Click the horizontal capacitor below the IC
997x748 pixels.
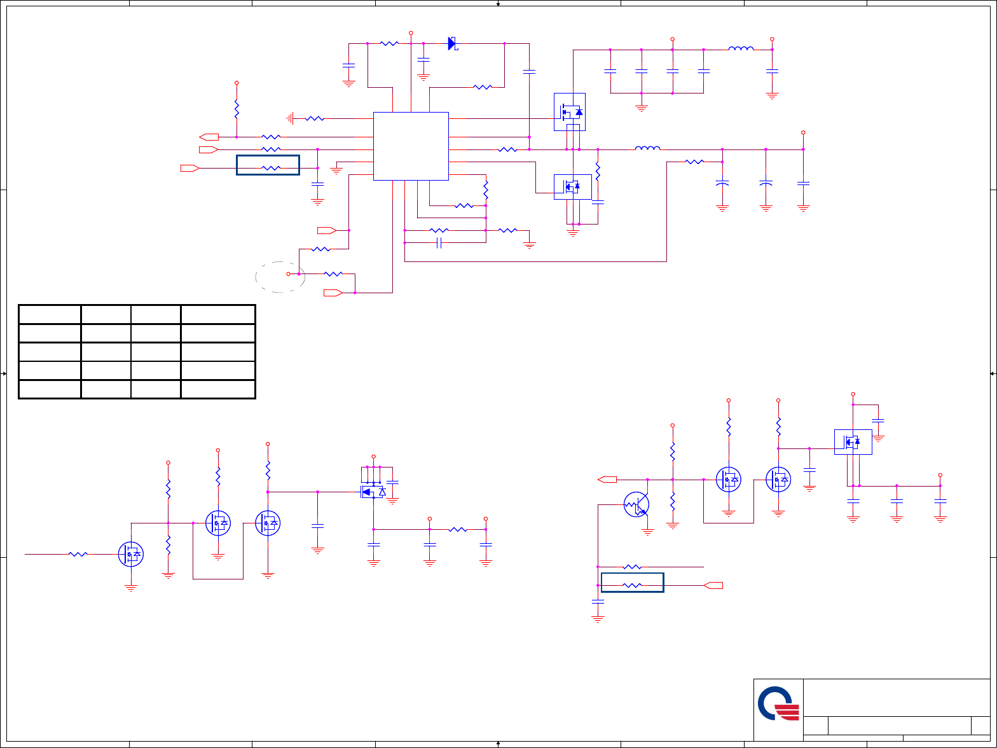pyautogui.click(x=439, y=243)
